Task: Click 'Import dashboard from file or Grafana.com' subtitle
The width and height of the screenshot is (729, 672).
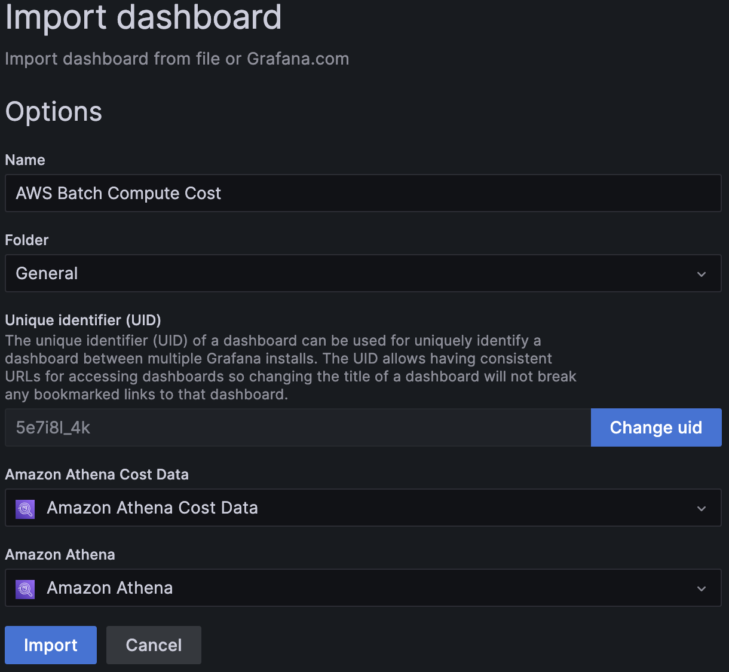Action: 177,59
